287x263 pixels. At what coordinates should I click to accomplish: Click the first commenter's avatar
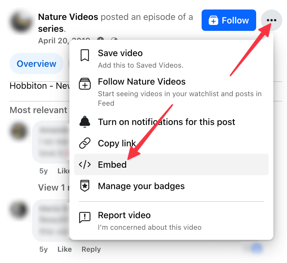(19, 131)
